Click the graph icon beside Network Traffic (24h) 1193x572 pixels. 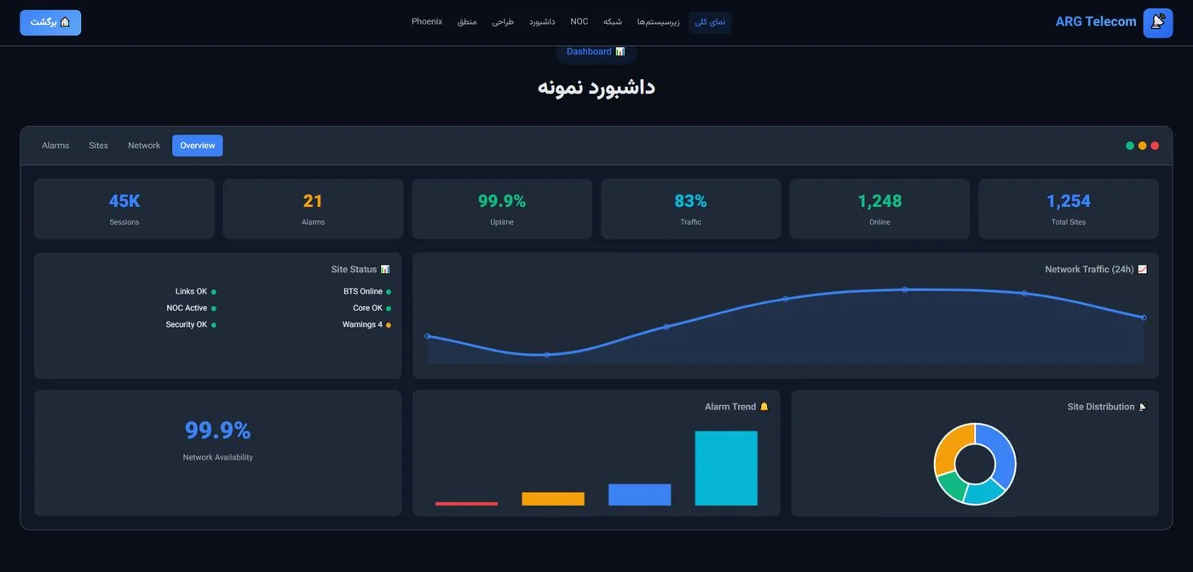coord(1143,270)
